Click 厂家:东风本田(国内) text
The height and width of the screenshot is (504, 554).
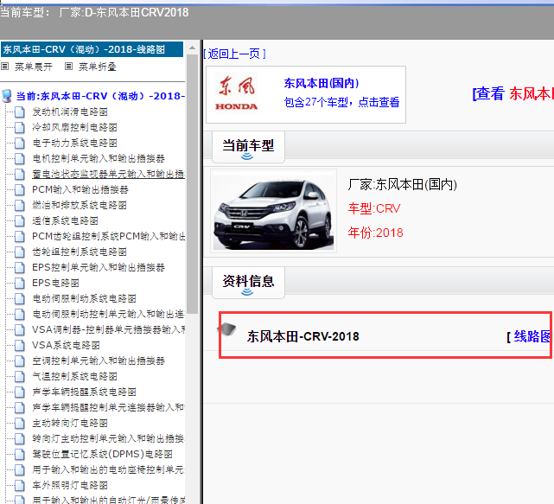[x=403, y=184]
